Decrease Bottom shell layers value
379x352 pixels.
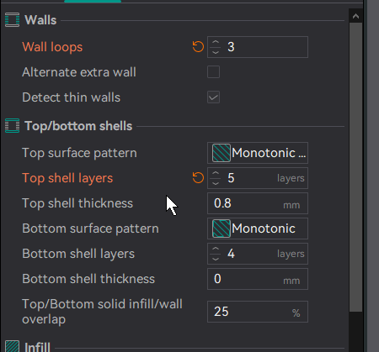[x=216, y=259]
